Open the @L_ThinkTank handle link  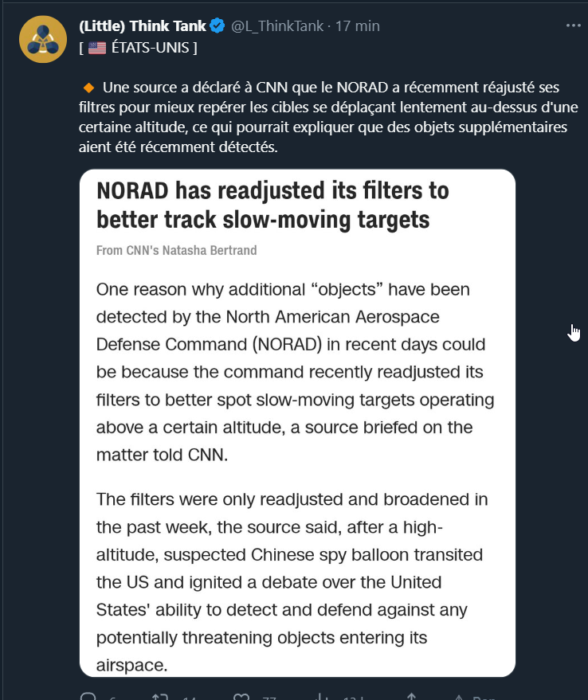pyautogui.click(x=277, y=26)
